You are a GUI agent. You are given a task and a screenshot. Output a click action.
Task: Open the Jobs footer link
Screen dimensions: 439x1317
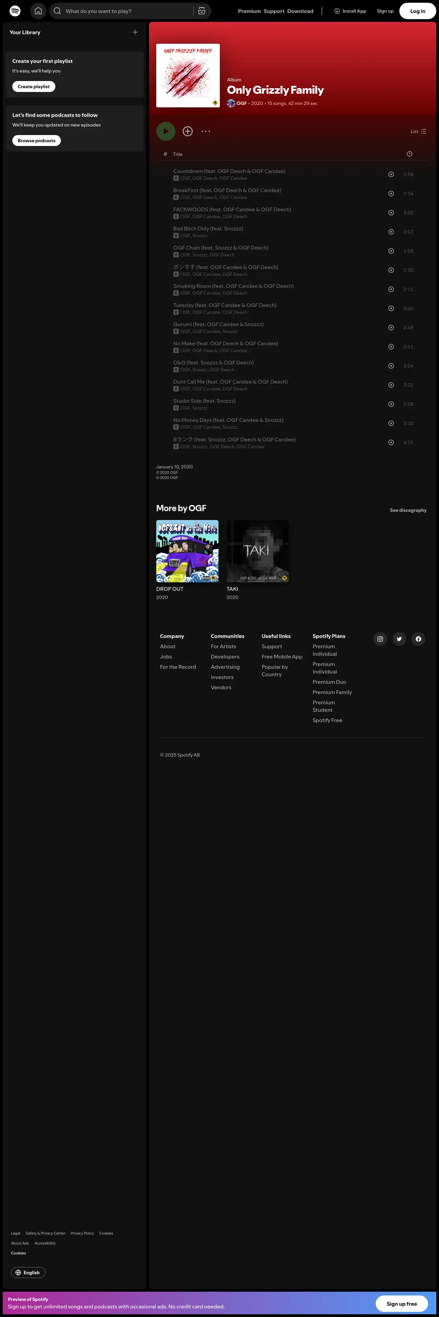coord(166,657)
